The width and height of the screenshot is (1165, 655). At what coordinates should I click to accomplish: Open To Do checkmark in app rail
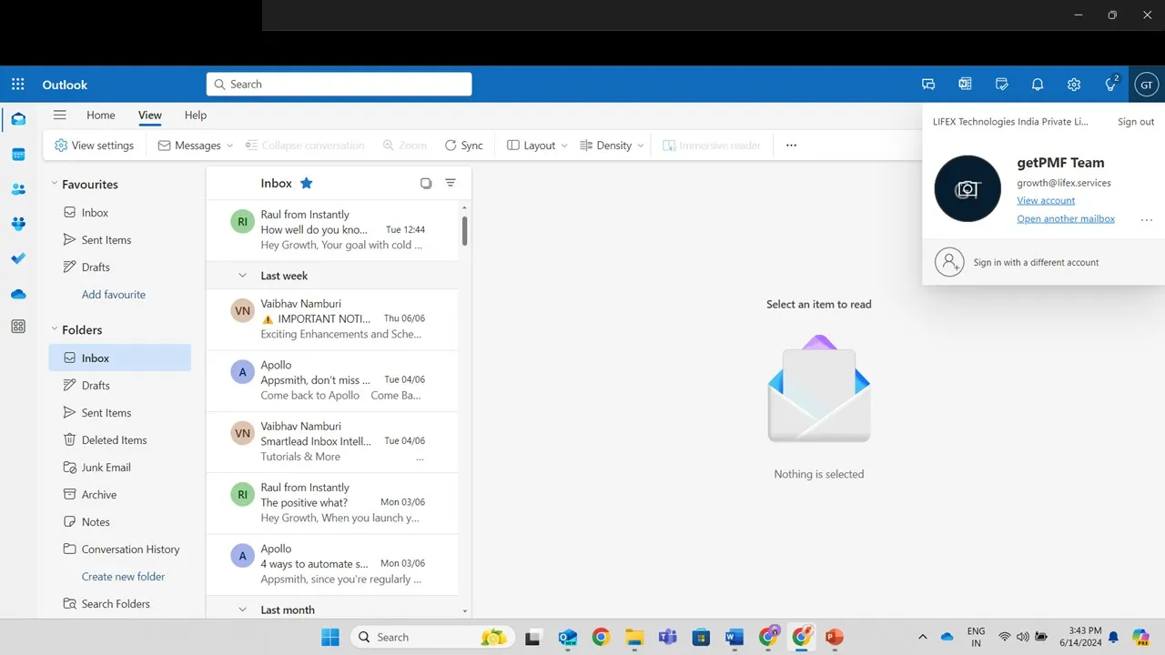pyautogui.click(x=18, y=258)
